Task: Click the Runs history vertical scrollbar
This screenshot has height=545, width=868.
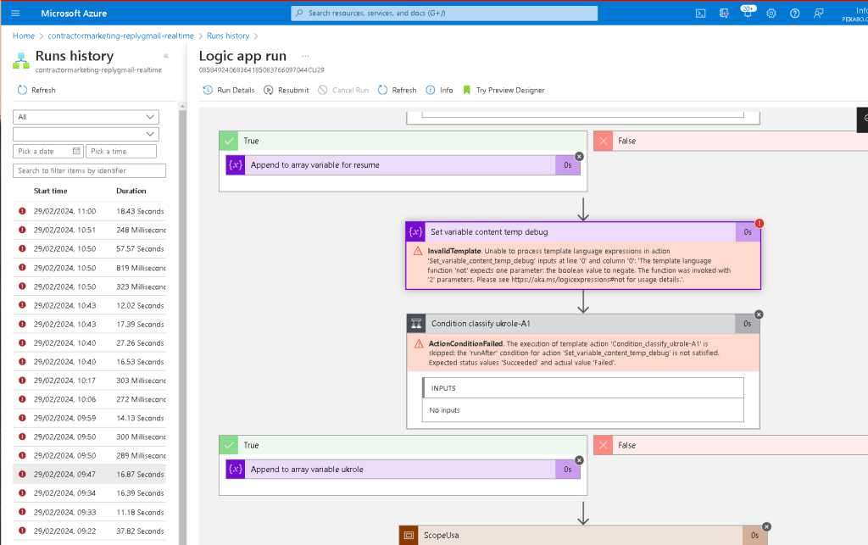Action: tap(182, 324)
